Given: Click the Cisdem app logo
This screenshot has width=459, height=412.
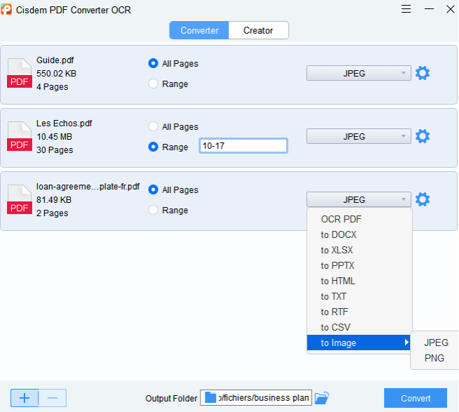Looking at the screenshot, I should click(x=6, y=9).
